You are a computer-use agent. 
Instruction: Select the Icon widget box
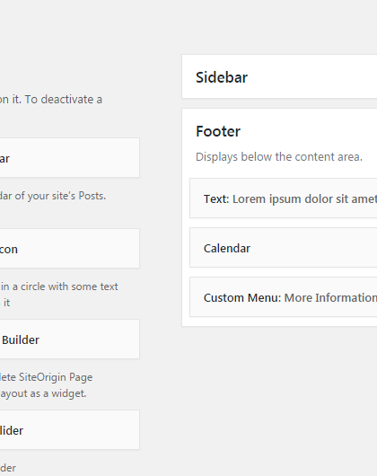69,249
